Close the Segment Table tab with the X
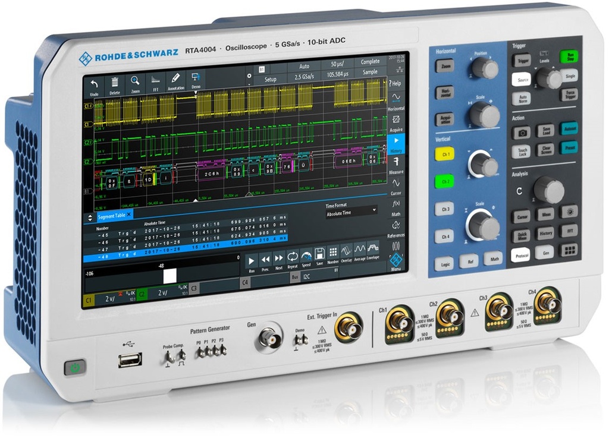The height and width of the screenshot is (438, 609). pyautogui.click(x=129, y=214)
